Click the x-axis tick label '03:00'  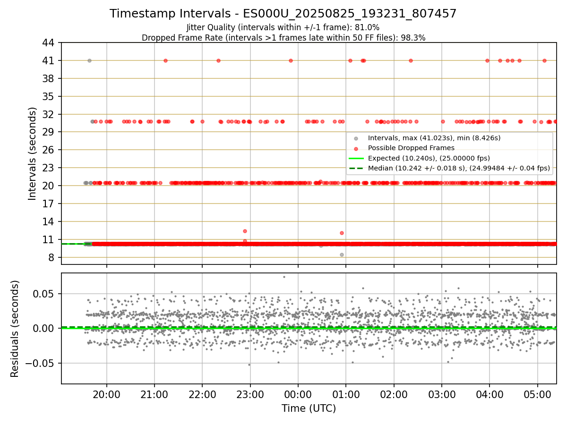pyautogui.click(x=442, y=394)
